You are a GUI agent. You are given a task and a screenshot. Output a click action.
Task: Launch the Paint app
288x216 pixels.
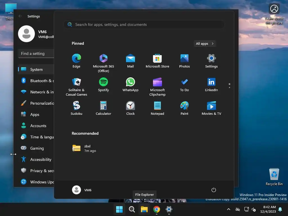(184, 108)
